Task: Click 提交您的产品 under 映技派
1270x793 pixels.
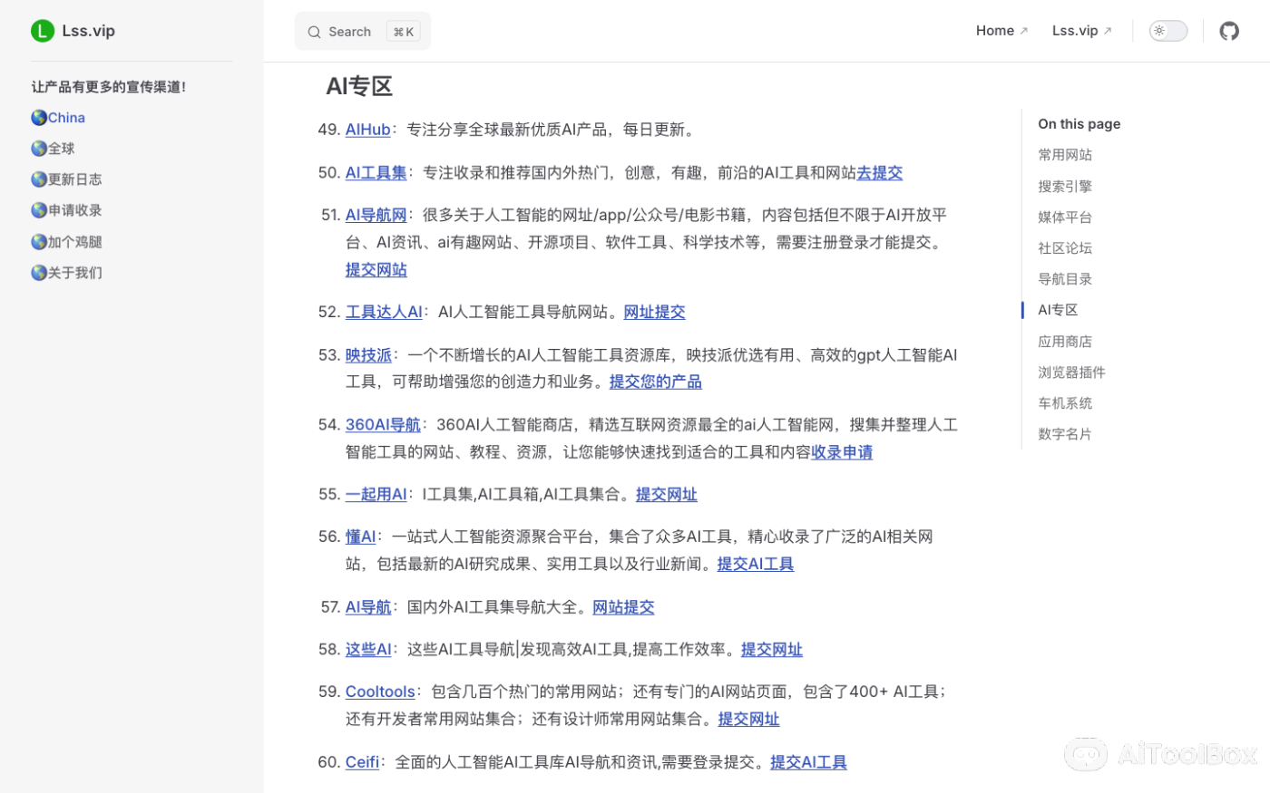Action: 655,381
